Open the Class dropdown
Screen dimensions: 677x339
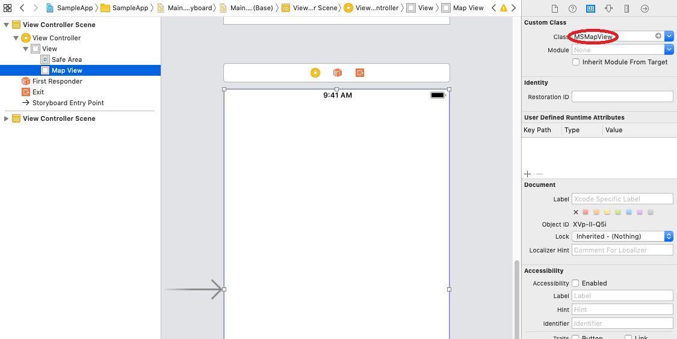(669, 36)
